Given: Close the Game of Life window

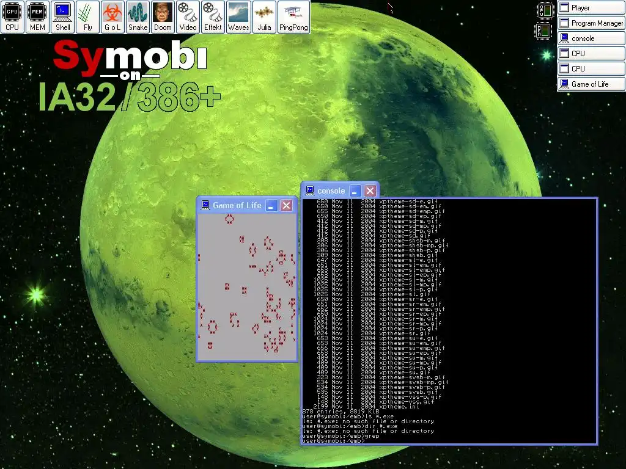Looking at the screenshot, I should (x=286, y=205).
